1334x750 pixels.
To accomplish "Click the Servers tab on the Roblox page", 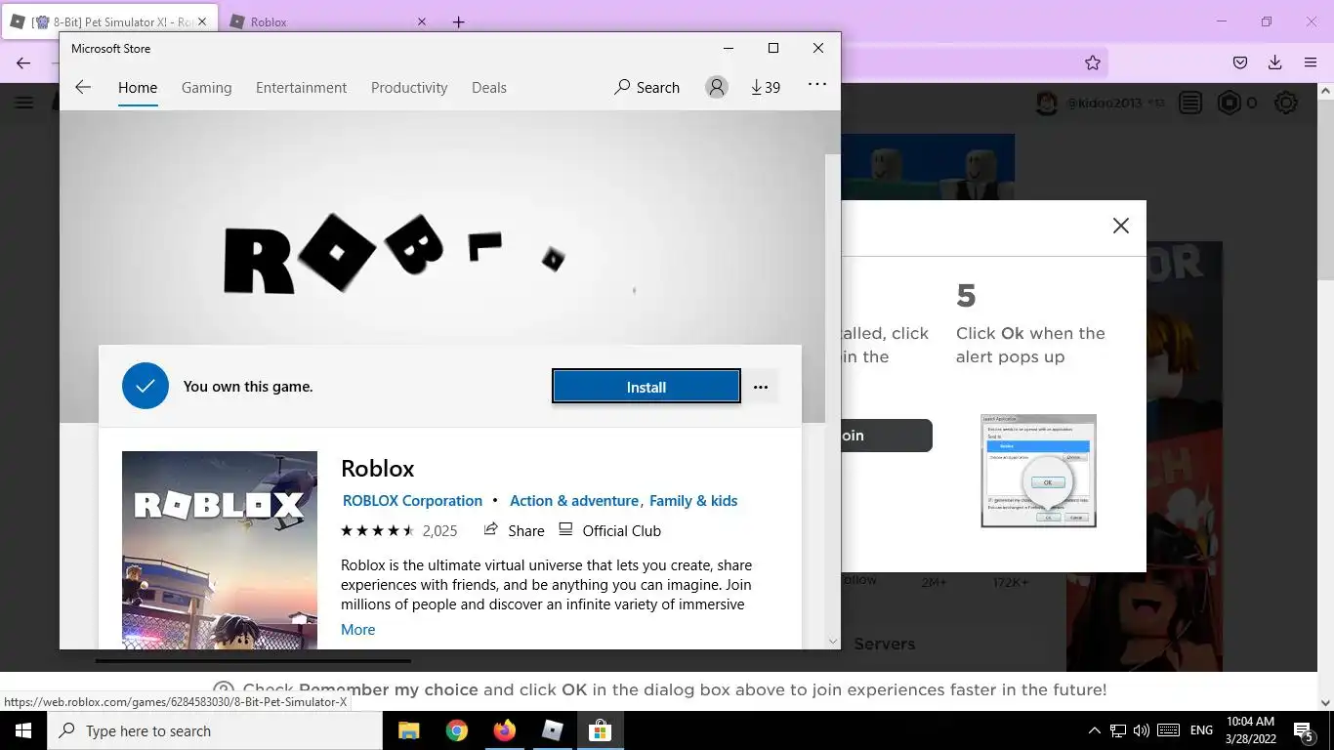I will pos(884,644).
